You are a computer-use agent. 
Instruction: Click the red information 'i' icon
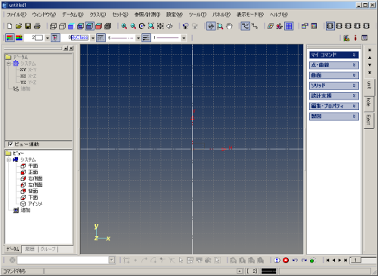tap(355, 38)
